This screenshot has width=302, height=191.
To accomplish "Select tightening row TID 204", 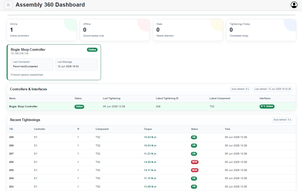I will coord(152,178).
